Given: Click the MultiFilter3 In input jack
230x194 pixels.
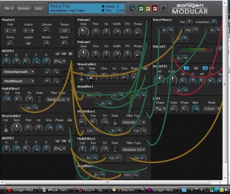Looking at the screenshot, I should pos(83,158).
